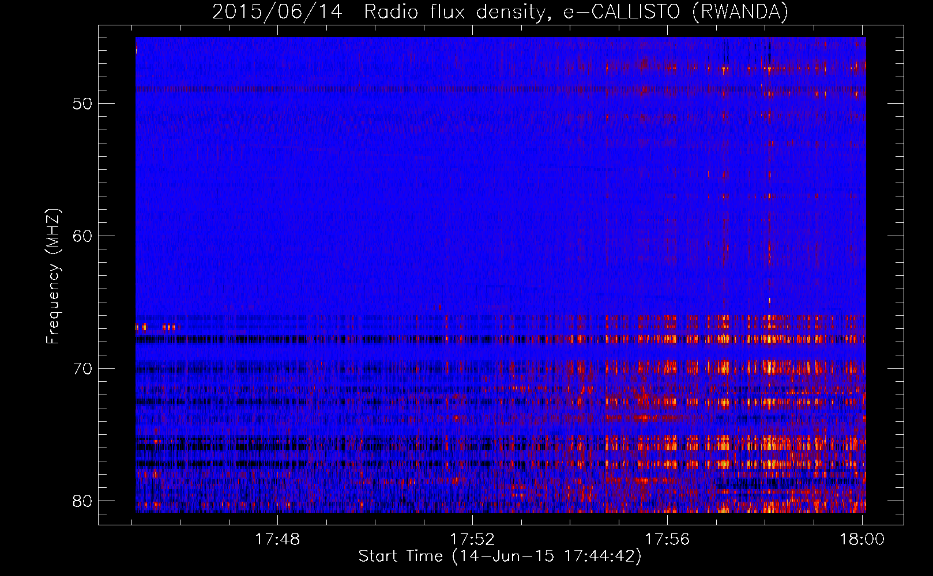
Task: Click the 50 MHz frequency tick label
Action: click(83, 104)
